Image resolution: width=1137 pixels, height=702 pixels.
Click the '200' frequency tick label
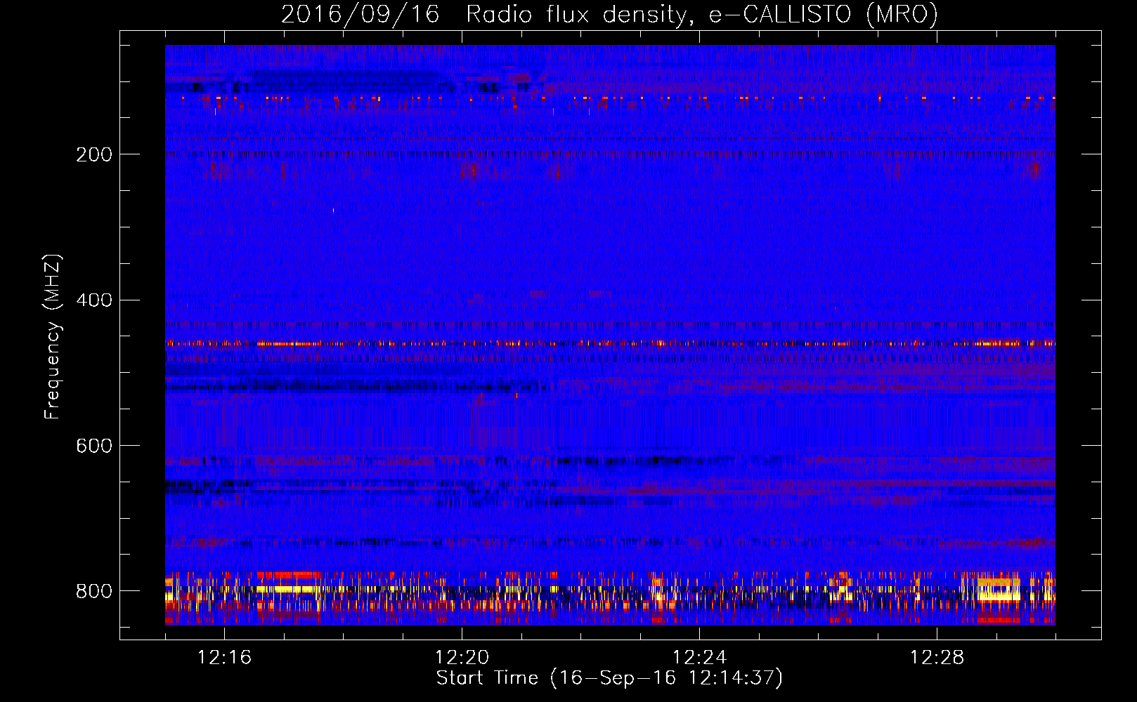[x=93, y=154]
